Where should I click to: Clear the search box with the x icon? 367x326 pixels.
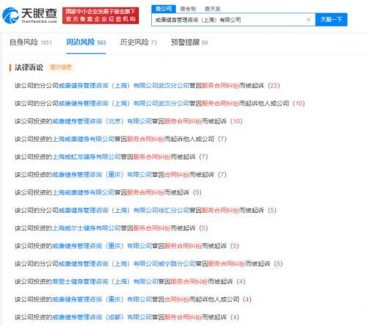(308, 20)
